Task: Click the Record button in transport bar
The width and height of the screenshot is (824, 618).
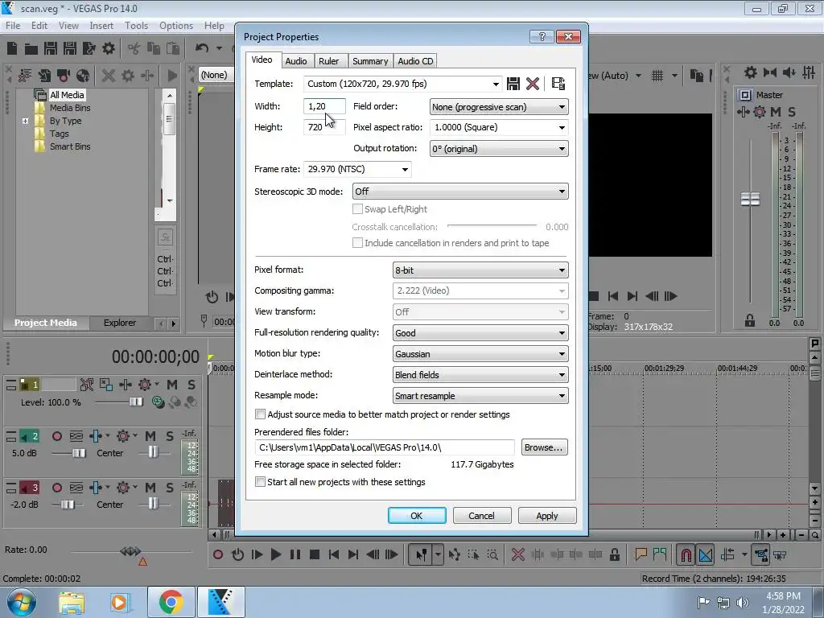Action: [x=218, y=554]
